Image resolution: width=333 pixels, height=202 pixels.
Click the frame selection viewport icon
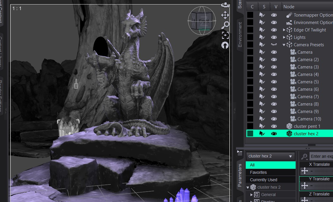[x=225, y=35]
